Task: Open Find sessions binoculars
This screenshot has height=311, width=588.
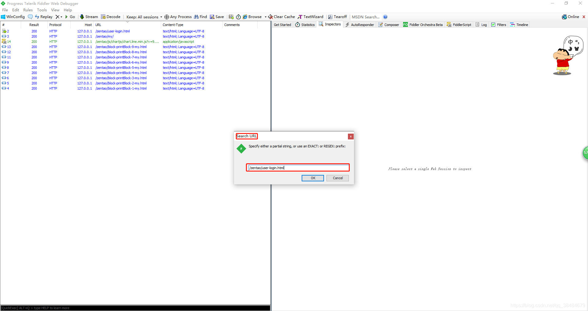Action: point(201,17)
